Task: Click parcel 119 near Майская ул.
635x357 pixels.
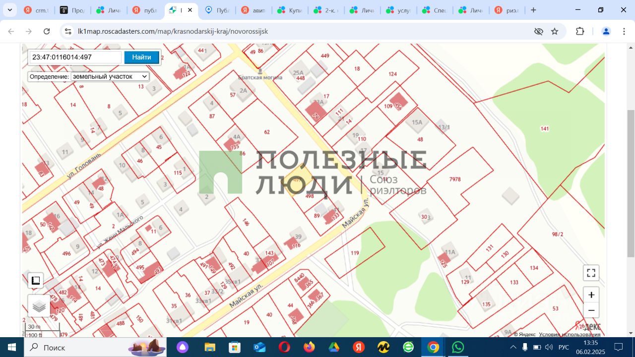Action: [355, 253]
